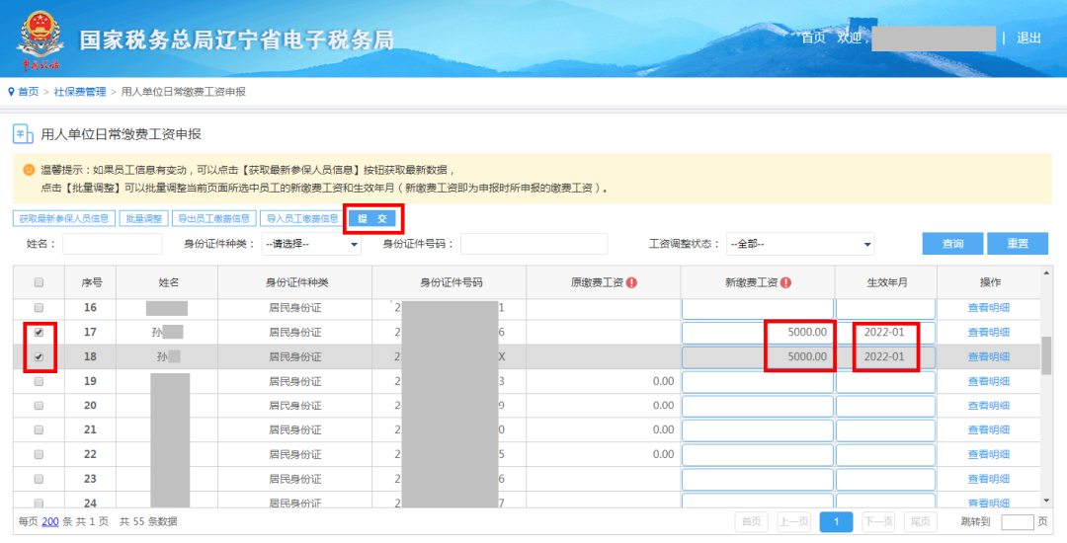Toggle the select-all header checkbox

click(x=39, y=282)
